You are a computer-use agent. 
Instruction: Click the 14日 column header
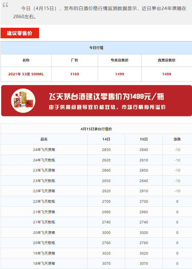[x=106, y=139]
